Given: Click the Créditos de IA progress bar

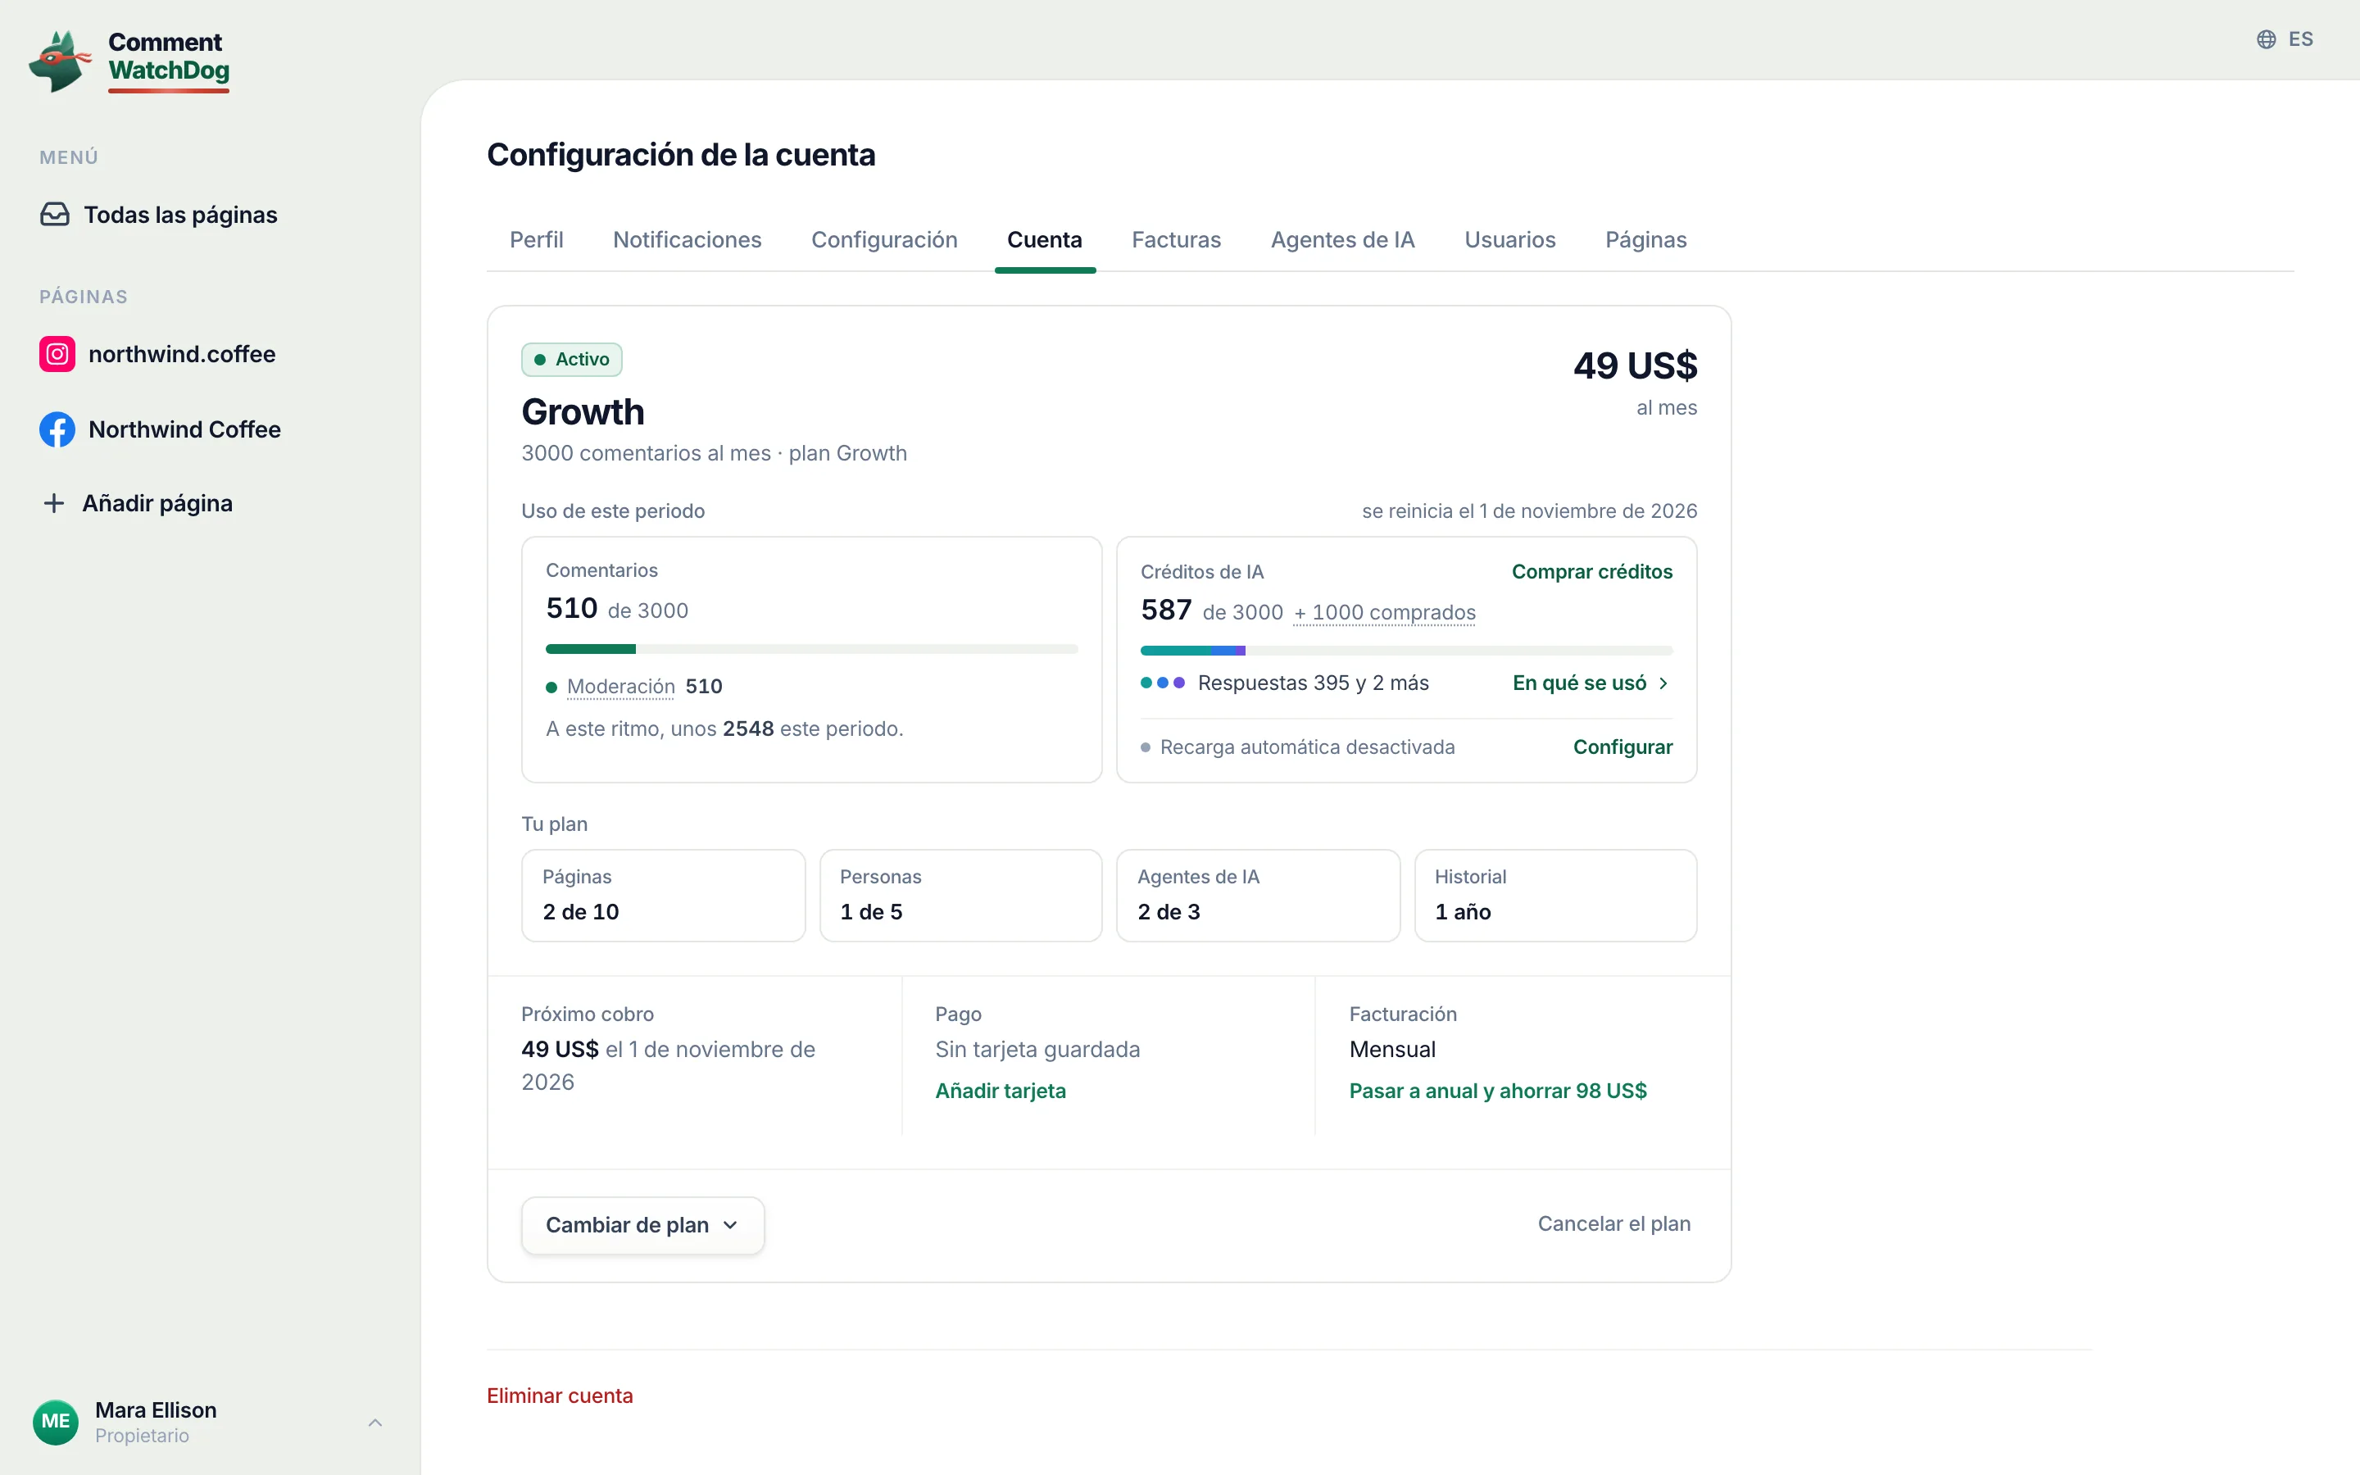Looking at the screenshot, I should [1406, 651].
